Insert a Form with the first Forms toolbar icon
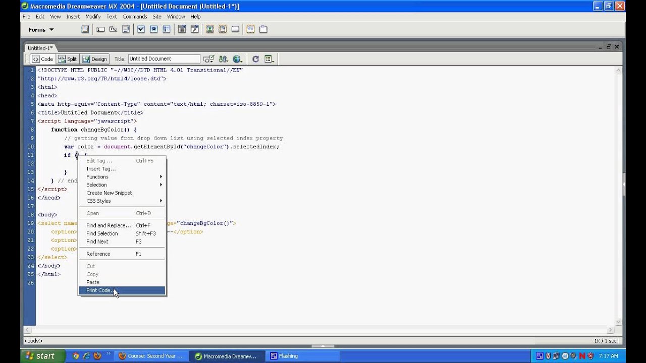Viewport: 646px width, 363px height. click(85, 29)
